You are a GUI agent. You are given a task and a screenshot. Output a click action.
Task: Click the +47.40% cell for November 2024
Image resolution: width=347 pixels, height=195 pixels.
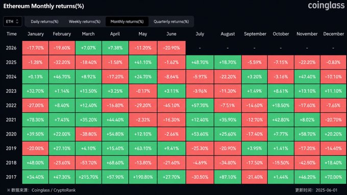(x=307, y=77)
